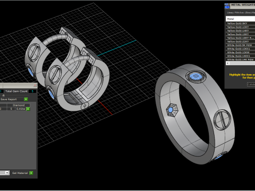The height and width of the screenshot is (191, 255).
Task: Close the gem report panel
Action: tap(35, 85)
